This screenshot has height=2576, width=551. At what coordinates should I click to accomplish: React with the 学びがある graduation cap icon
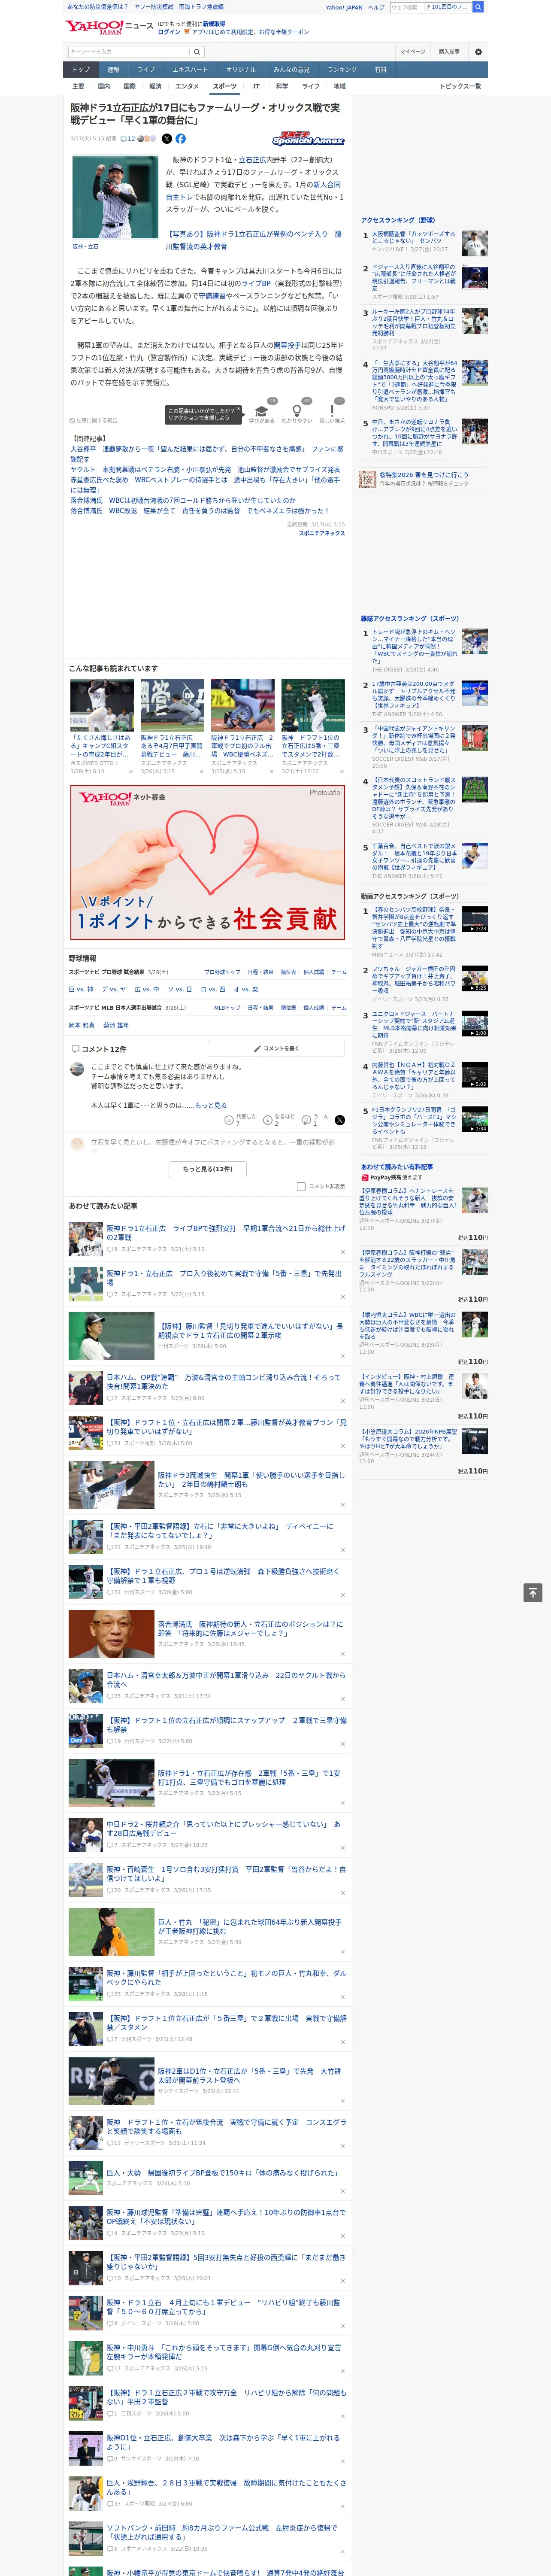click(262, 411)
